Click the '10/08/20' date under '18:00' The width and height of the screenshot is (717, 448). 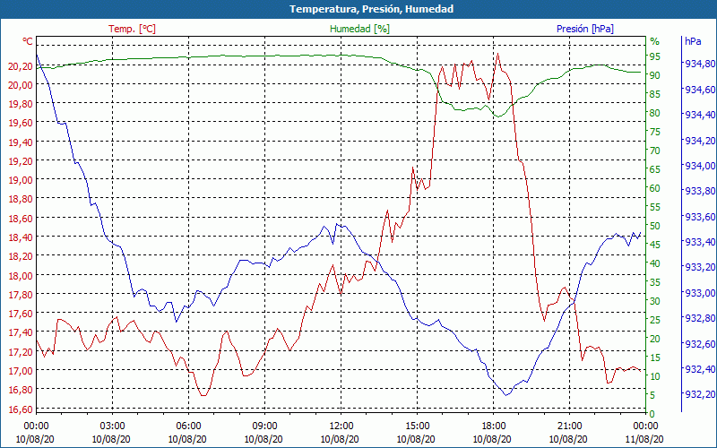(x=492, y=440)
